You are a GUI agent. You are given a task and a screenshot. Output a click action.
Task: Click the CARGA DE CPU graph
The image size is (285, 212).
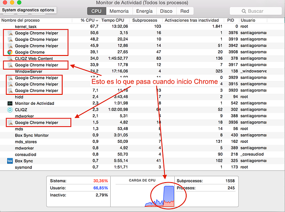tap(142, 196)
